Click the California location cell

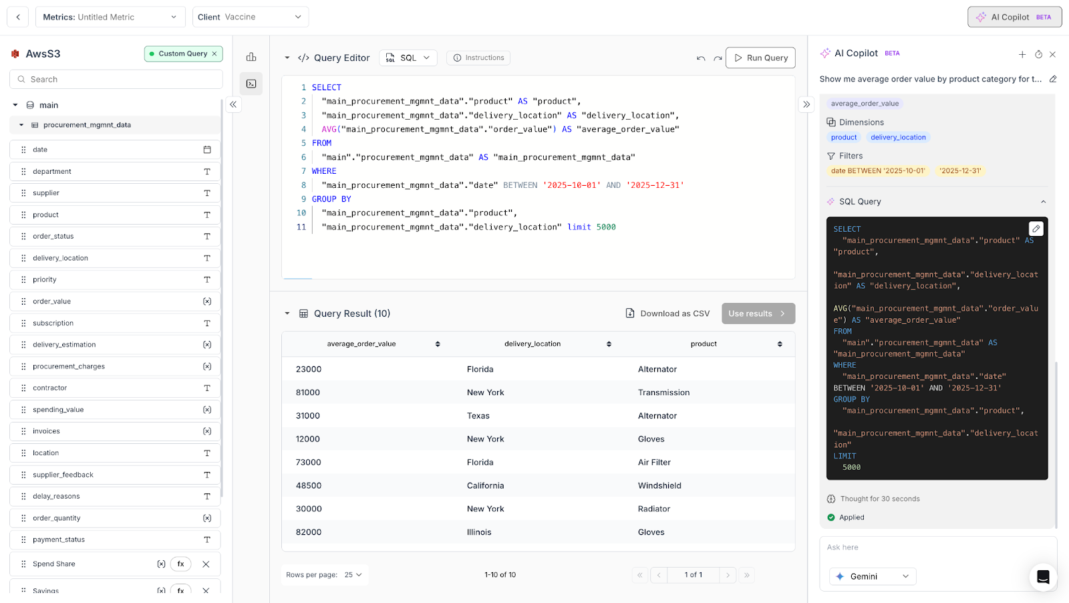pyautogui.click(x=485, y=485)
